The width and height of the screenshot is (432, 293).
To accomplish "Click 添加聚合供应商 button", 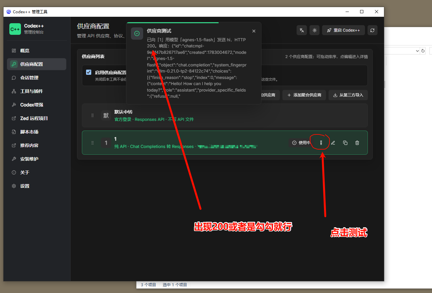I will (x=304, y=95).
